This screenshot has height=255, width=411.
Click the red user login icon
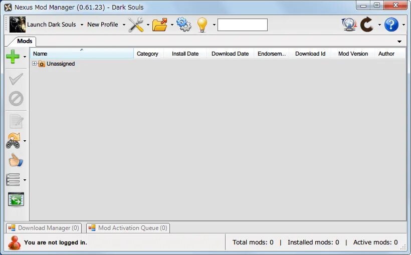click(14, 242)
